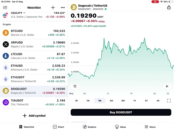Image resolution: width=174 pixels, height=131 pixels.
Task: Open the Ideas tab
Action: pos(120,127)
